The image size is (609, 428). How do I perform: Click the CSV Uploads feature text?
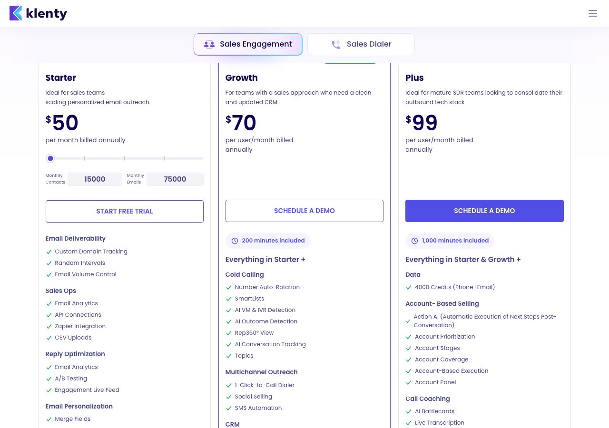click(x=73, y=338)
